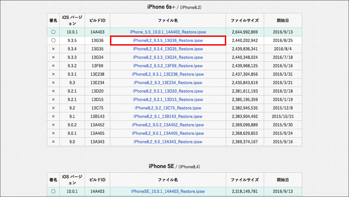Click iOS version cell 9.0.2
The width and height of the screenshot is (349, 197).
click(72, 125)
